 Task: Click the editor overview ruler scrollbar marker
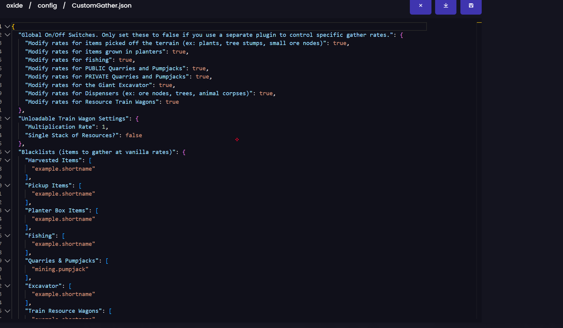click(x=479, y=23)
